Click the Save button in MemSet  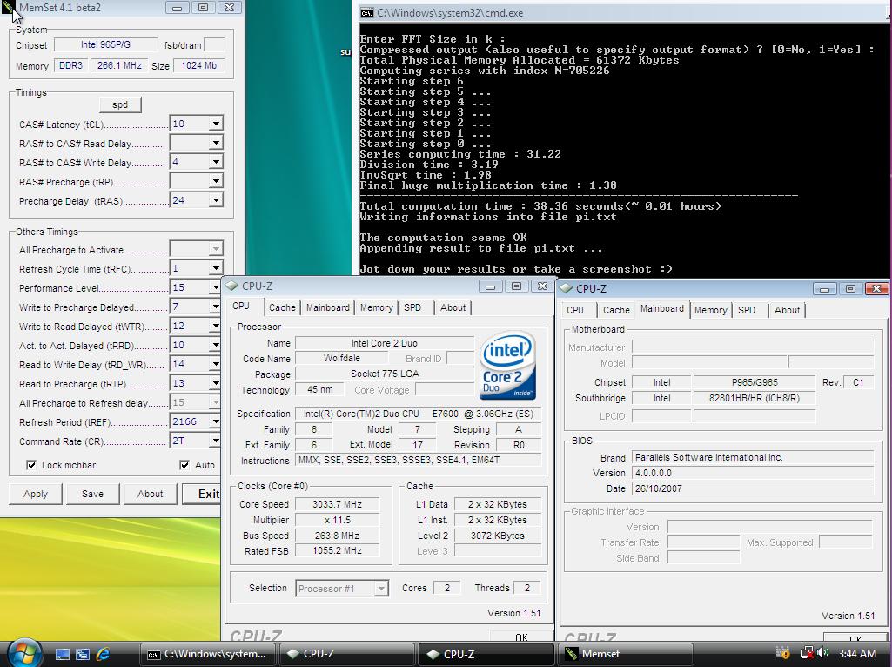(93, 494)
